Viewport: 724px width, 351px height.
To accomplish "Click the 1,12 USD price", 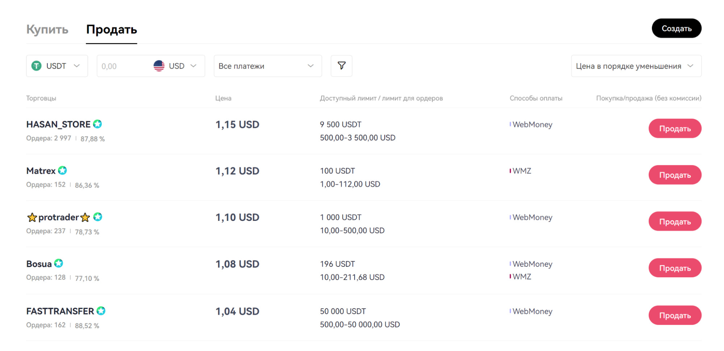I will click(237, 171).
